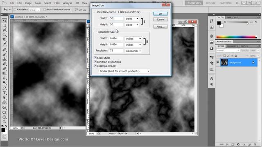Open the File menu
The width and height of the screenshot is (262, 147).
(x=12, y=3)
